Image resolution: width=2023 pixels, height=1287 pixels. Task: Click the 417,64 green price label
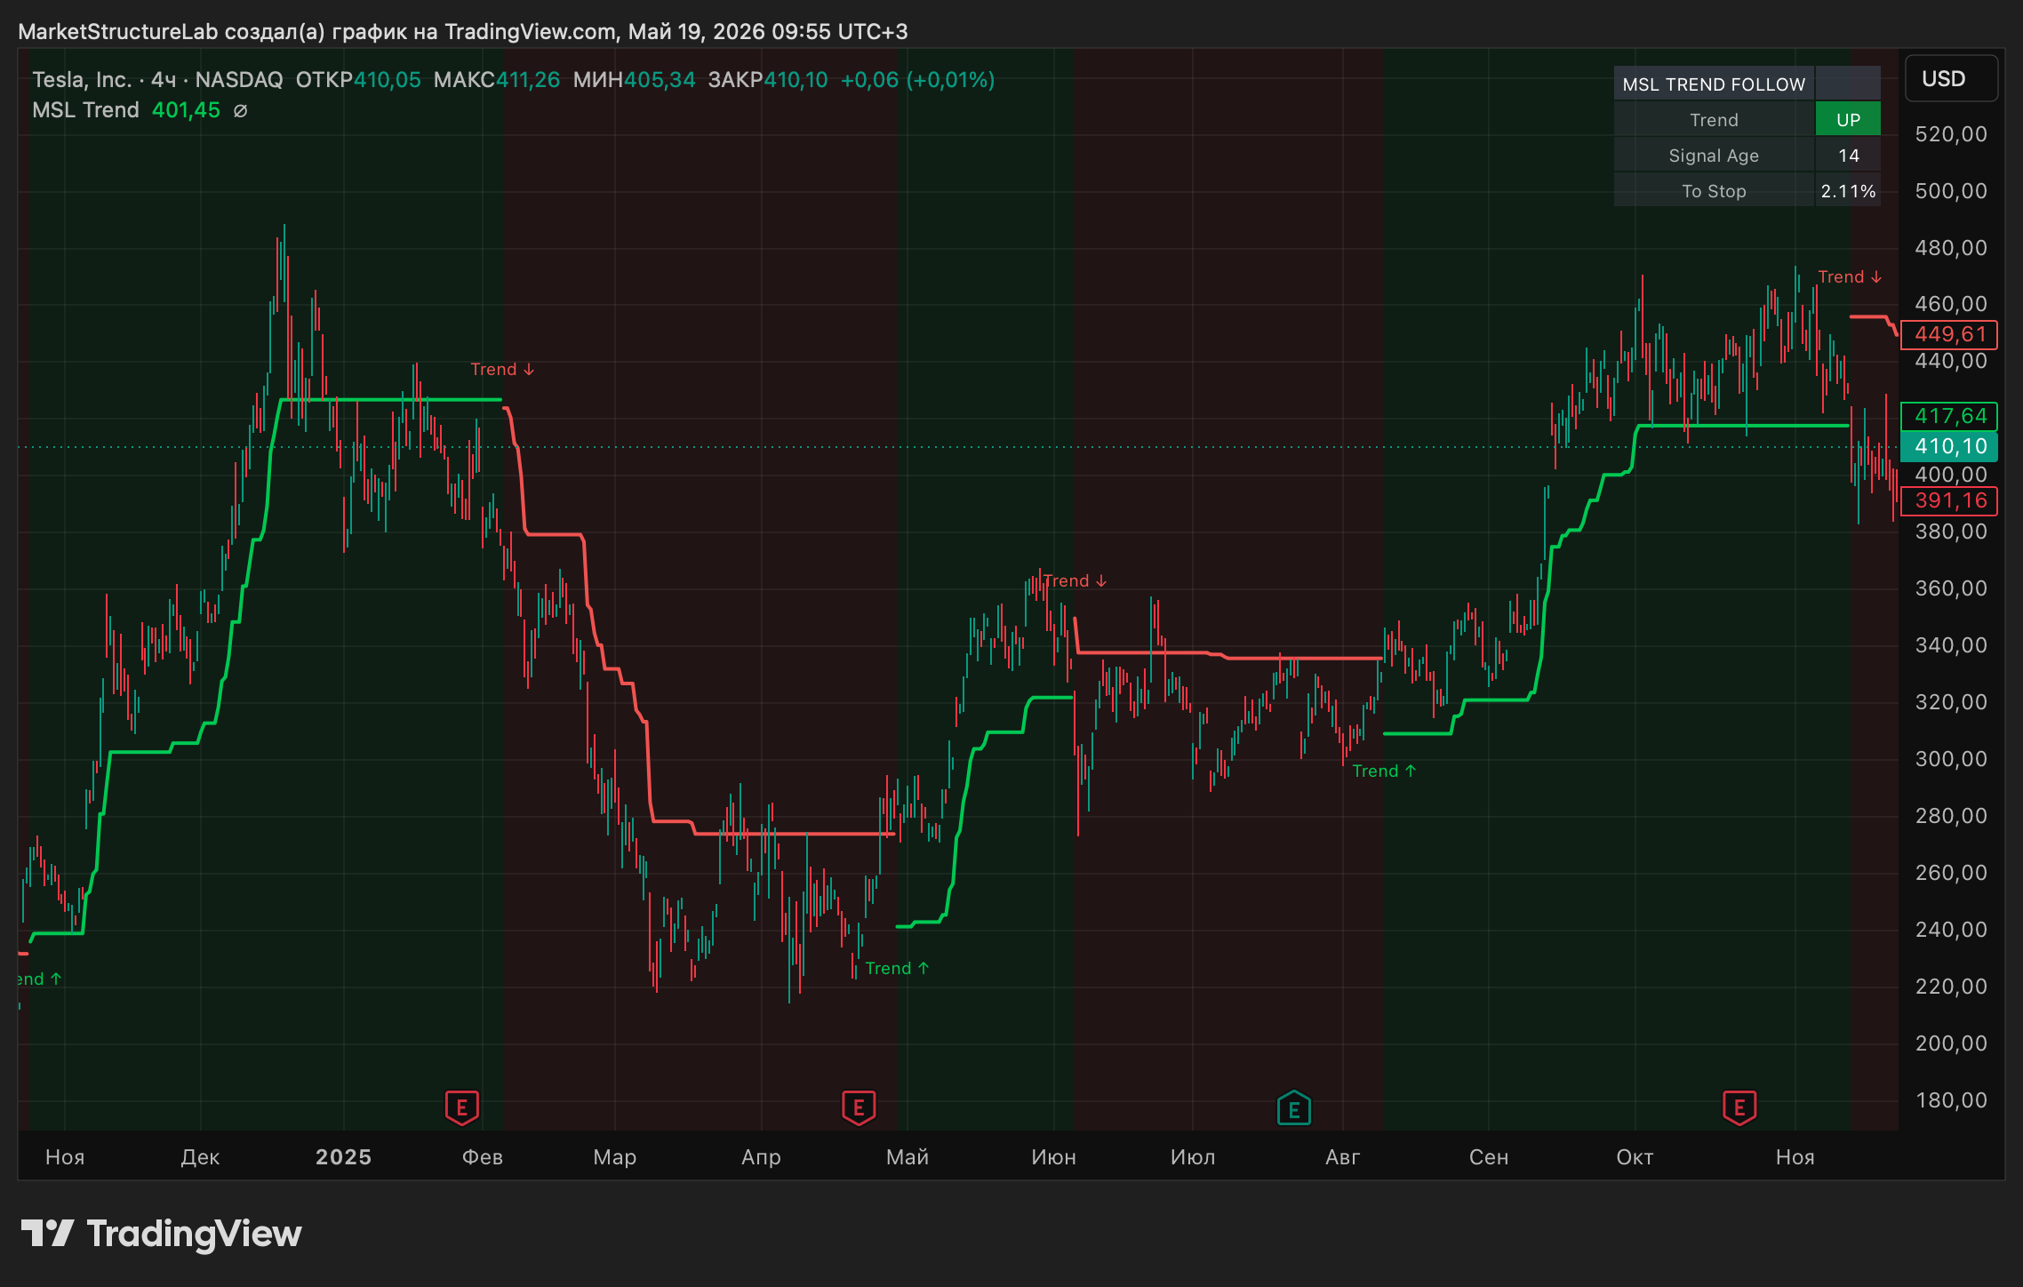(x=1949, y=416)
